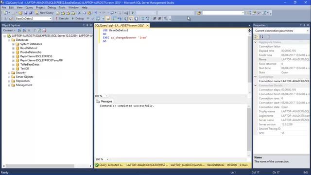Select the ReportServer$SQLEXPRESSTempDB database
This screenshot has width=311, height=175.
pyautogui.click(x=41, y=60)
